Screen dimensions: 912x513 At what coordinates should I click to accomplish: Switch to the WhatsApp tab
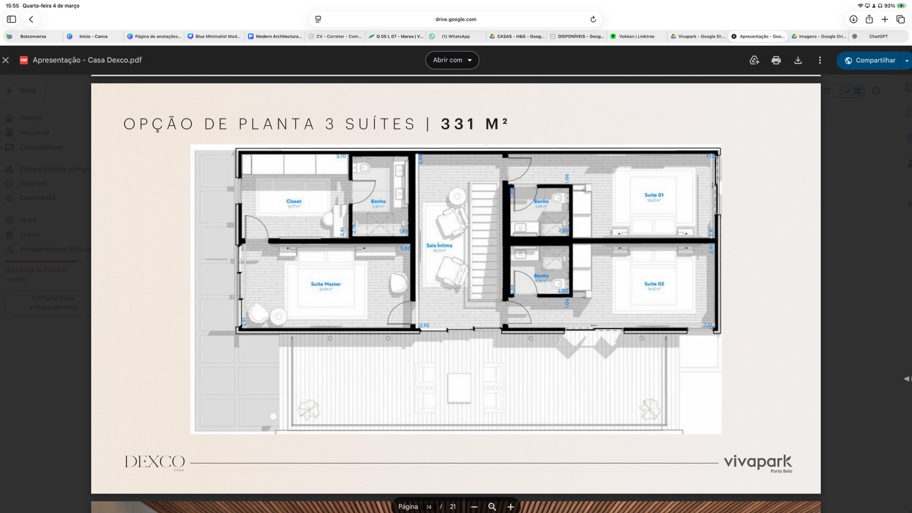[456, 36]
